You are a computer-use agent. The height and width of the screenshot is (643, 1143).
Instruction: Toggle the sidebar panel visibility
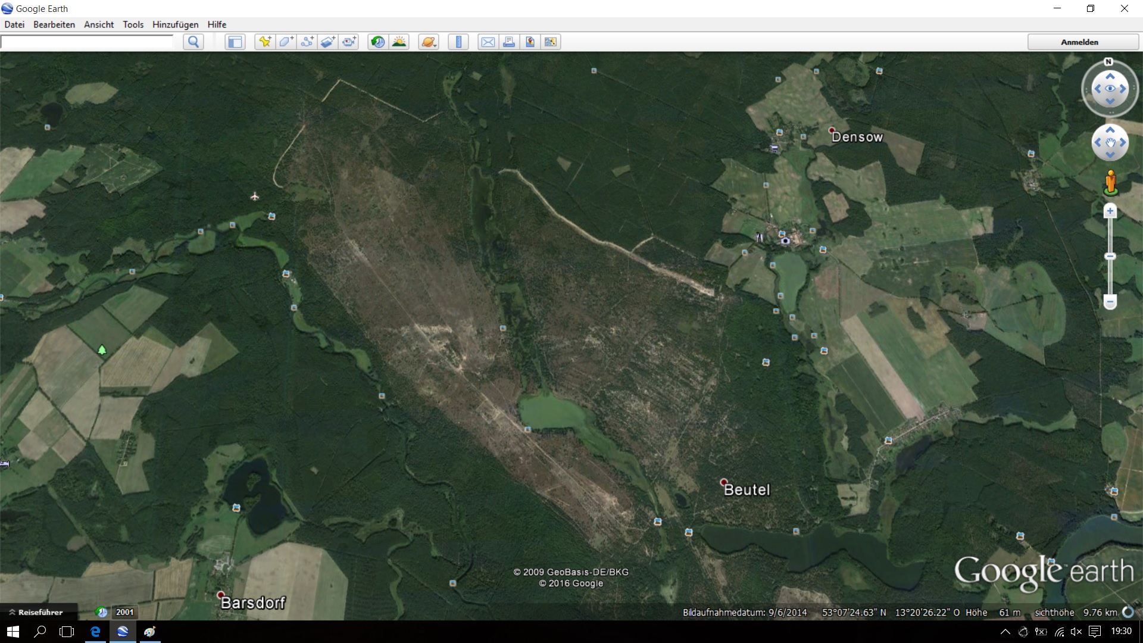tap(235, 42)
